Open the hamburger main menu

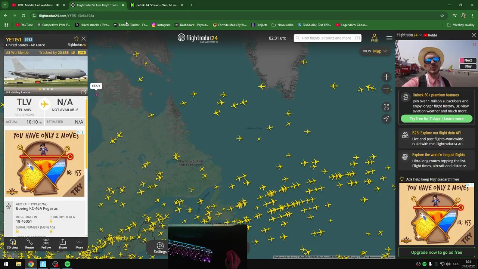click(389, 38)
